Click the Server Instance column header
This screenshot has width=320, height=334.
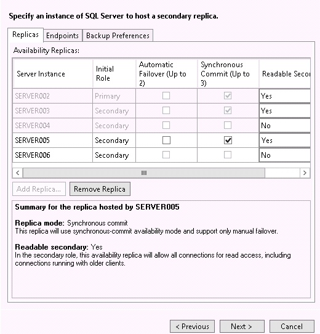(53, 74)
